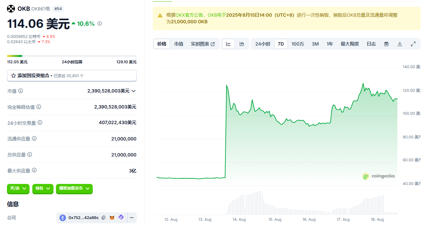This screenshot has height=226, width=429.
Task: Open the calendar date picker icon
Action: (x=386, y=44)
